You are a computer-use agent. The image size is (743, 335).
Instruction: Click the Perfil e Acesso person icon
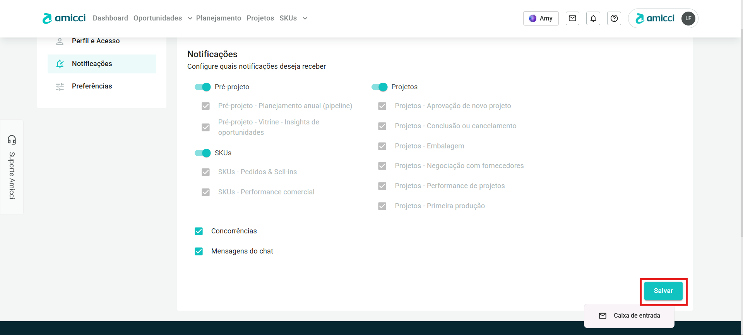coord(60,41)
